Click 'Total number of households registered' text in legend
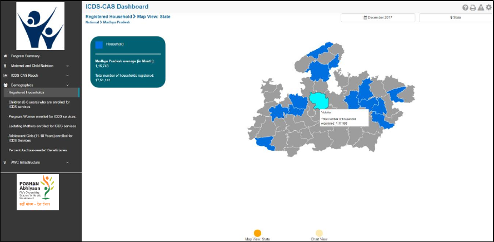Screen dimensions: 494x242 coord(124,76)
